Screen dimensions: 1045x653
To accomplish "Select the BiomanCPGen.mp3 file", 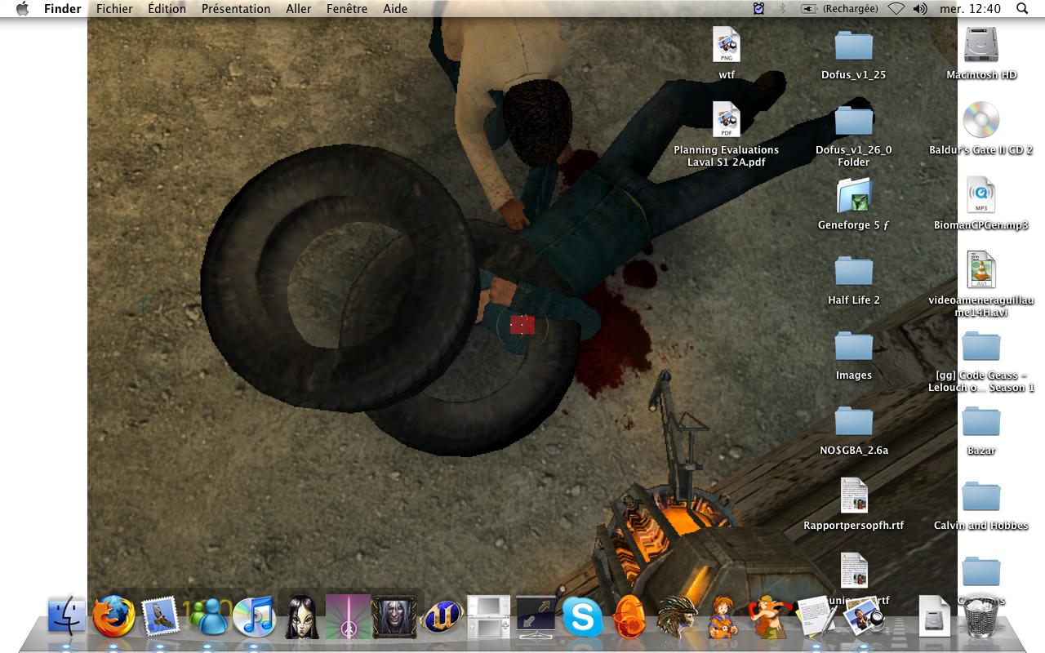I will click(x=981, y=195).
